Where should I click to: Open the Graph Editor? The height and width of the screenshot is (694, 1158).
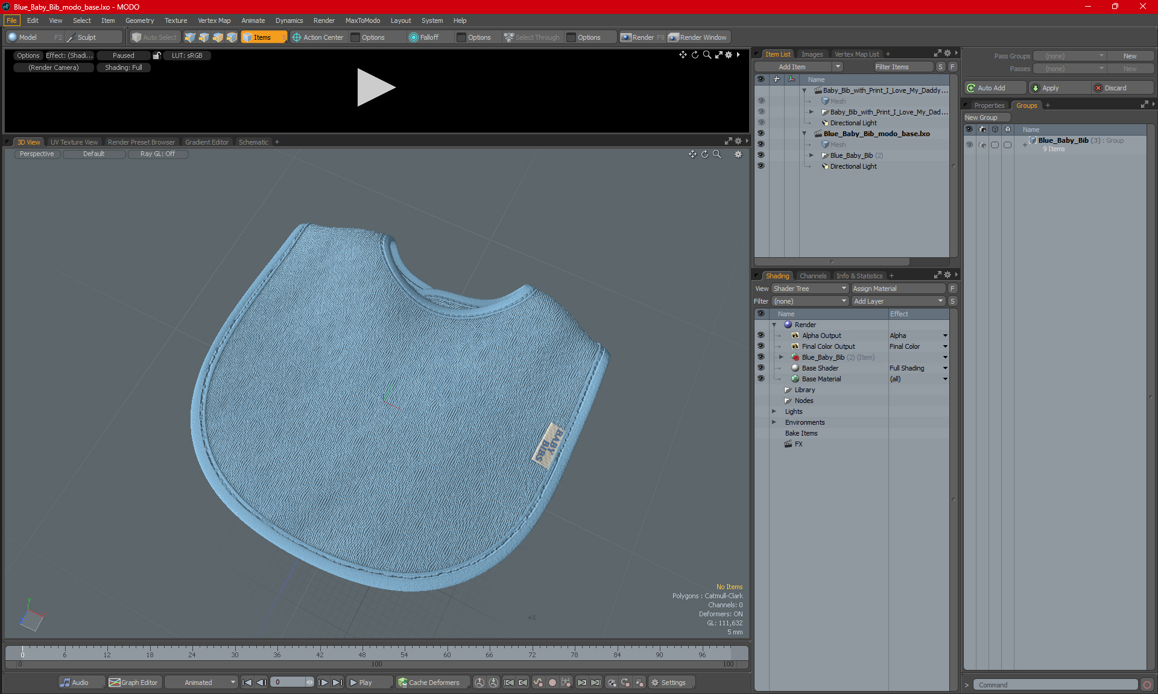[134, 683]
